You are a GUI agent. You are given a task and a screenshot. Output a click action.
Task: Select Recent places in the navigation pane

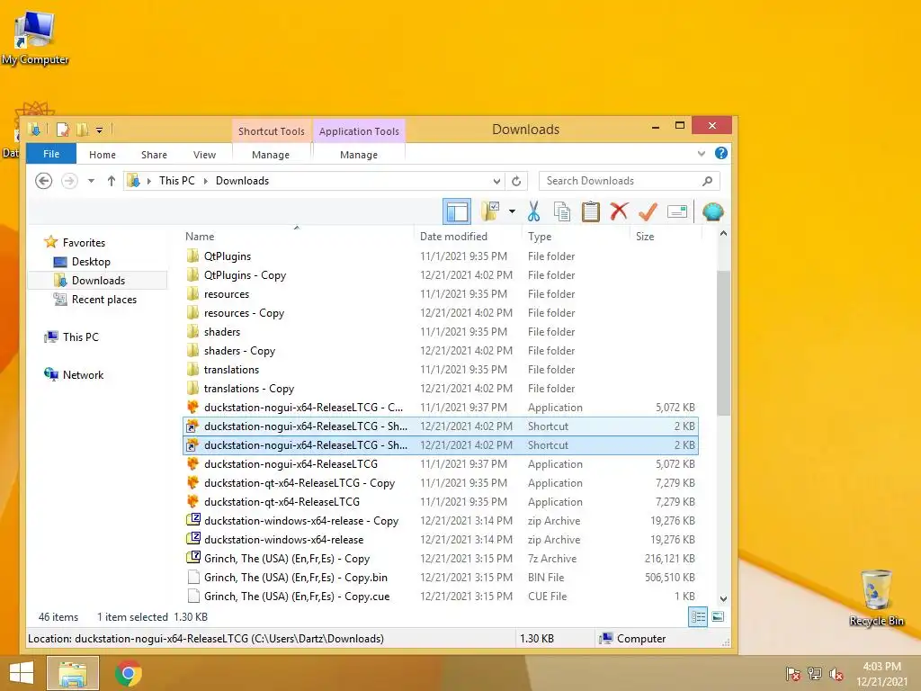coord(104,299)
